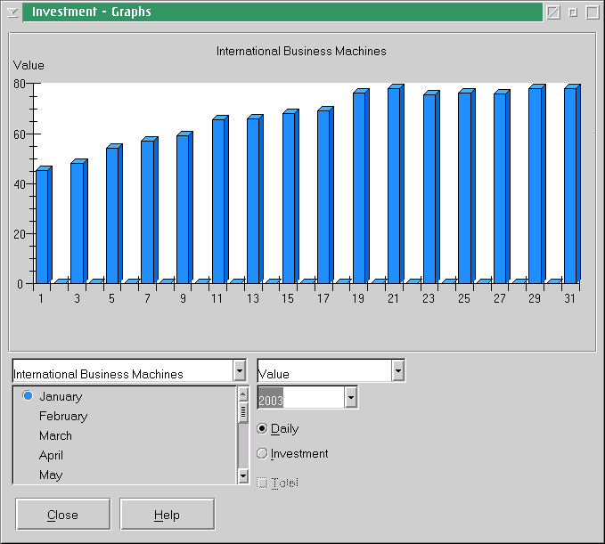Click month list scrollbar up arrow
The width and height of the screenshot is (605, 544).
(242, 394)
